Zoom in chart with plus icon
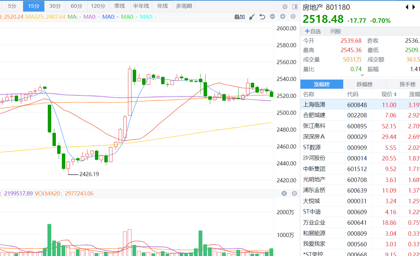This screenshot has height=256, width=420. click(283, 17)
